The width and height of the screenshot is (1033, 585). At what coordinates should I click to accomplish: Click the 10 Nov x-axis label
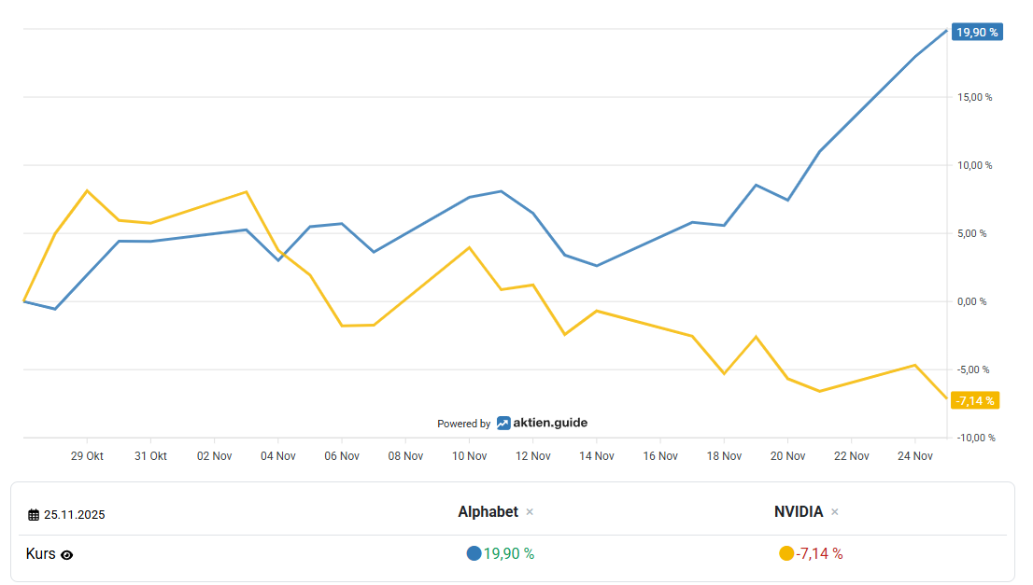[469, 456]
